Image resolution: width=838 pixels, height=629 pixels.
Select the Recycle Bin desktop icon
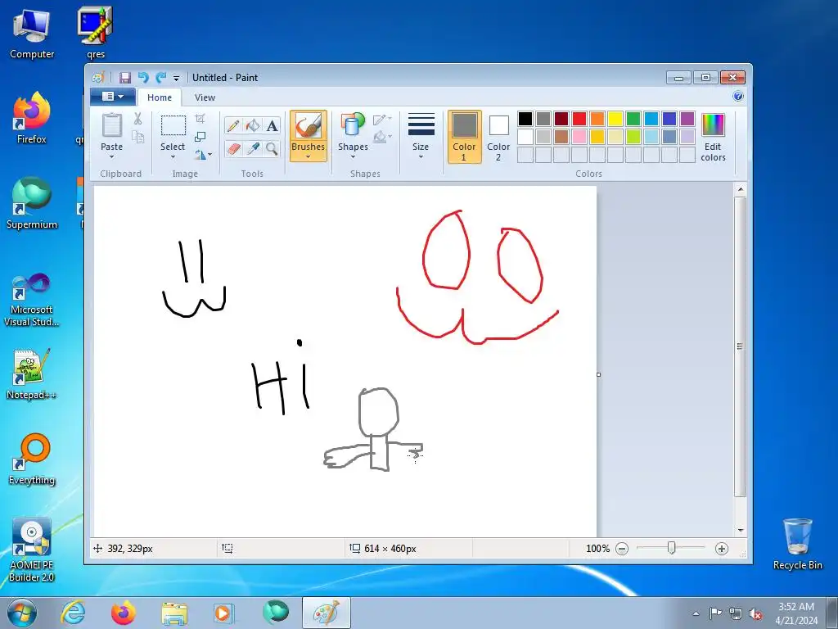coord(797,544)
